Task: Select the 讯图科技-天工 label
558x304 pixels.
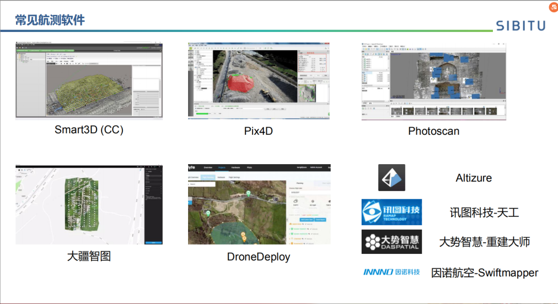Action: click(484, 213)
